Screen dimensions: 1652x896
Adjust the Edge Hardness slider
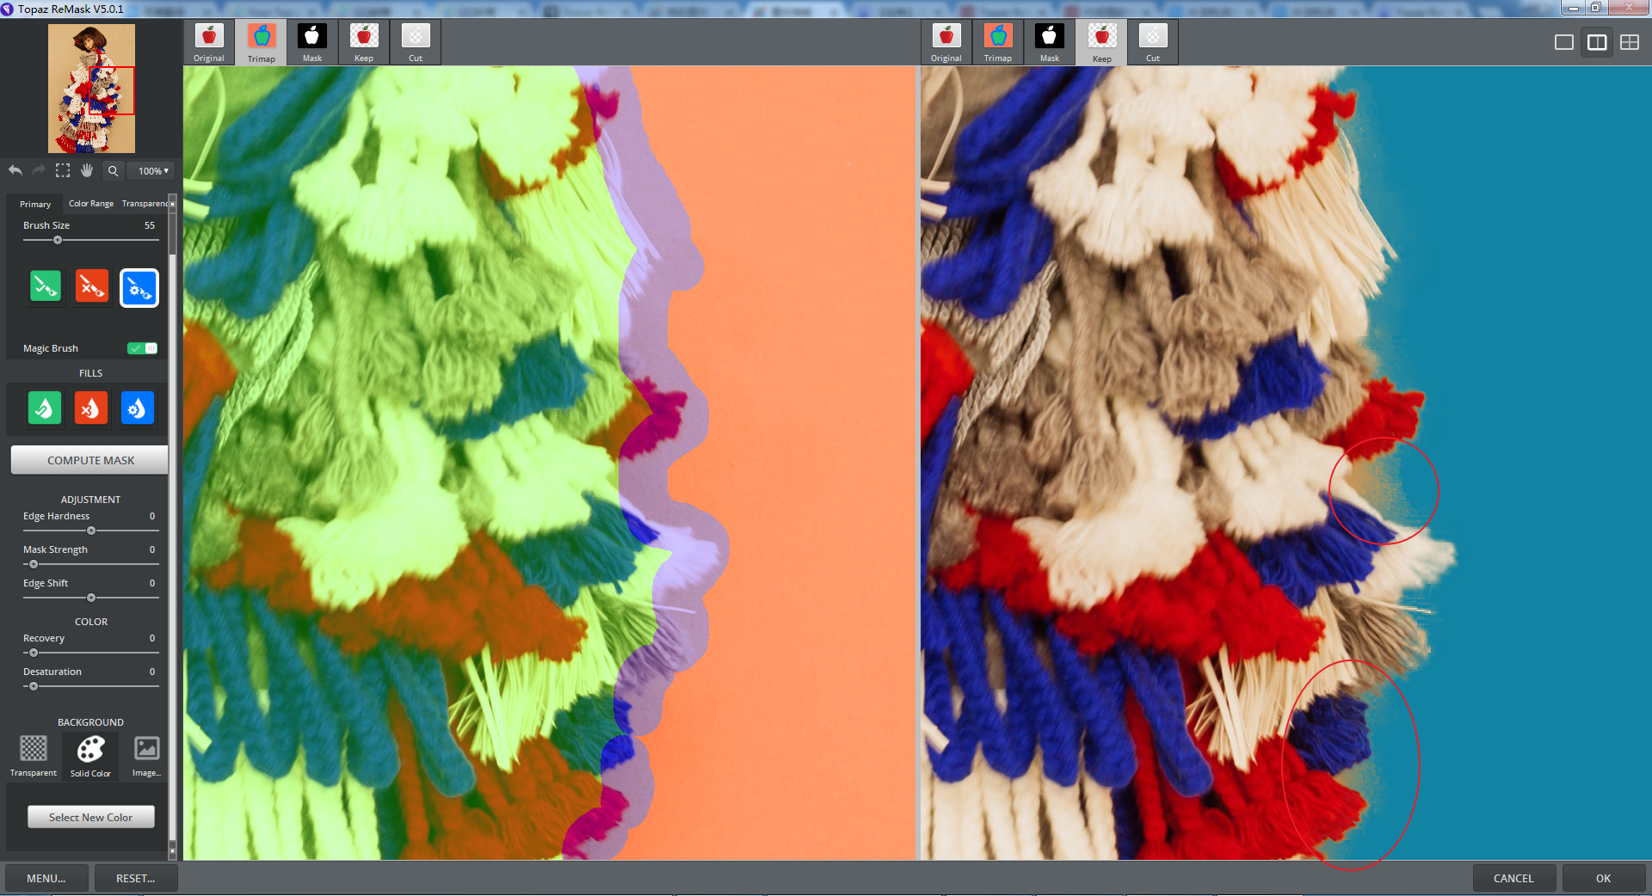point(91,531)
